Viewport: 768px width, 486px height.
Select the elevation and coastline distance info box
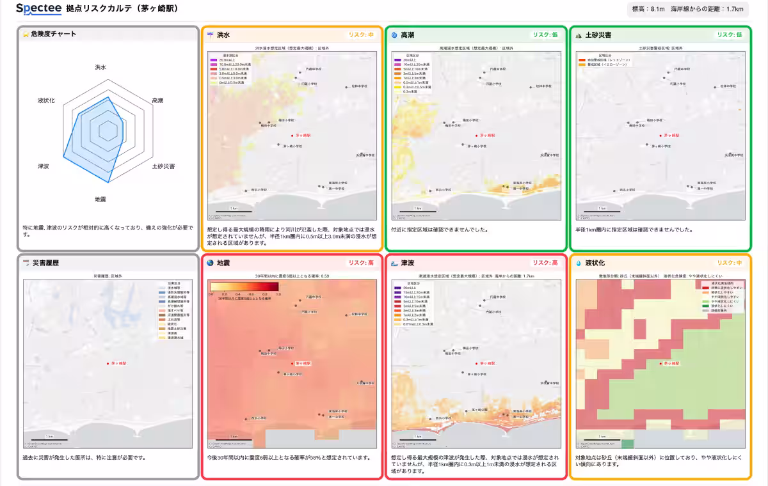[688, 9]
